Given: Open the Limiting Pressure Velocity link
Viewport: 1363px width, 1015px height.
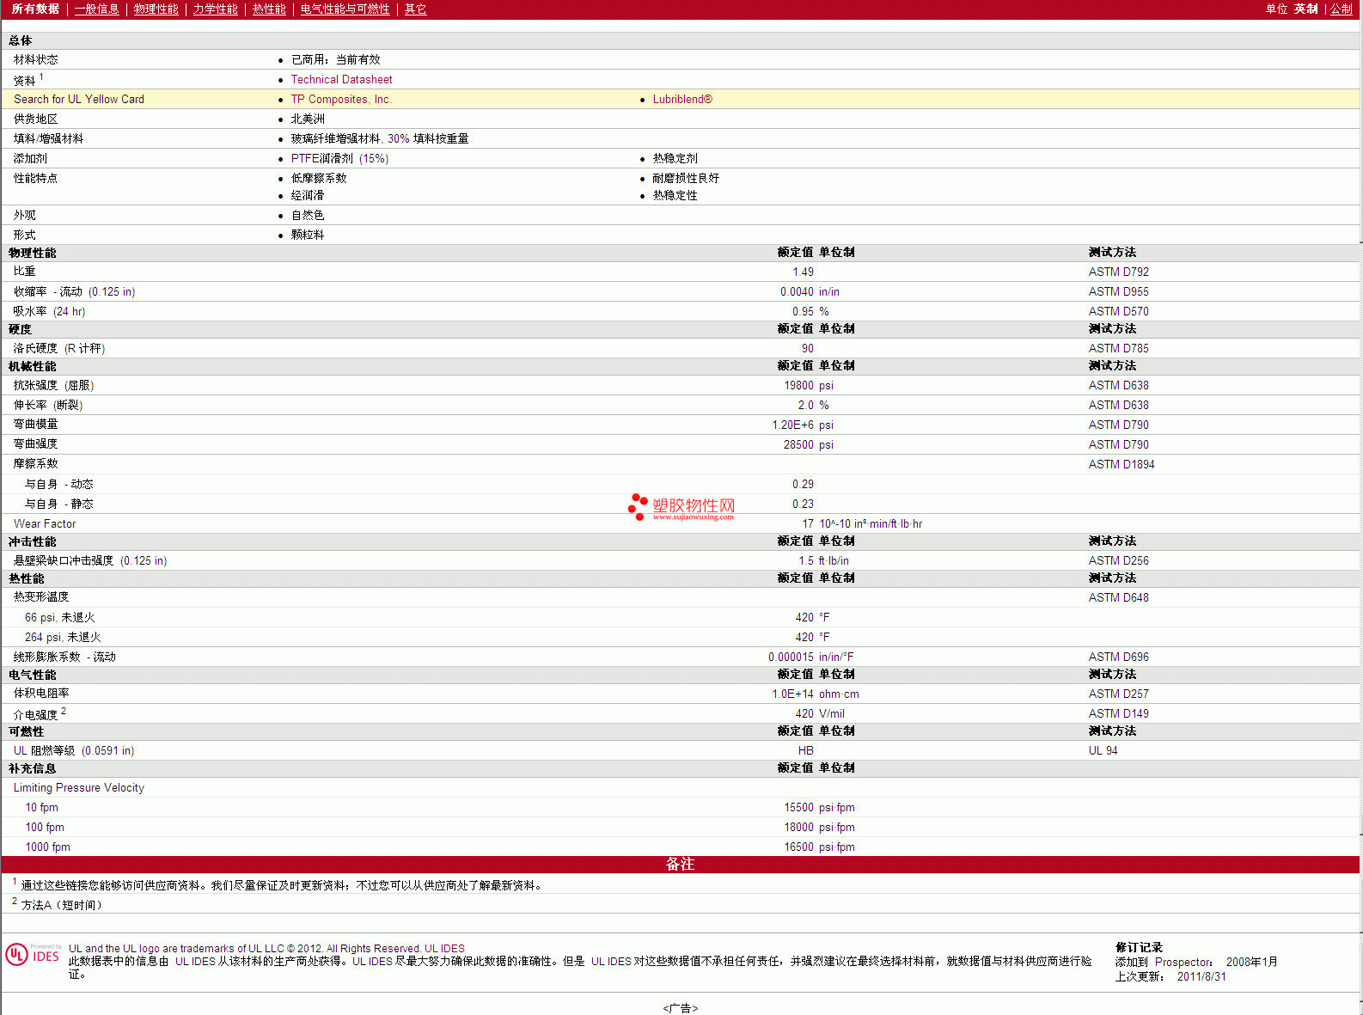Looking at the screenshot, I should click(x=79, y=788).
